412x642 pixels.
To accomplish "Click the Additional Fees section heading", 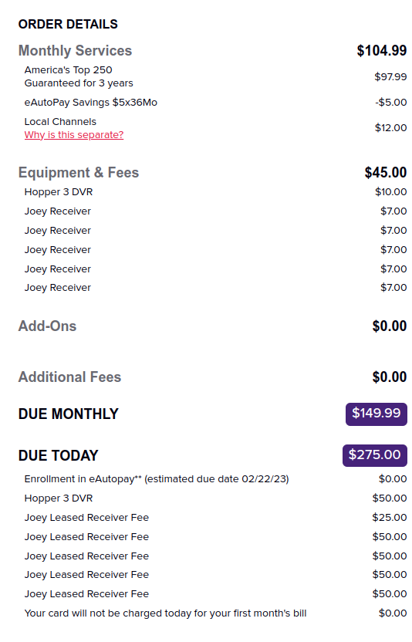I will coord(69,377).
